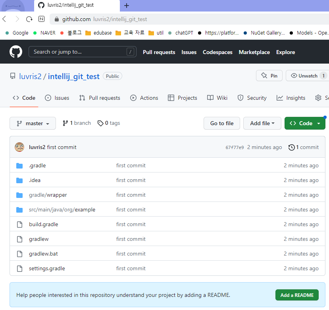Screen dimensions: 329x310
Task: Open commit hash 67f77e9
Action: (235, 147)
